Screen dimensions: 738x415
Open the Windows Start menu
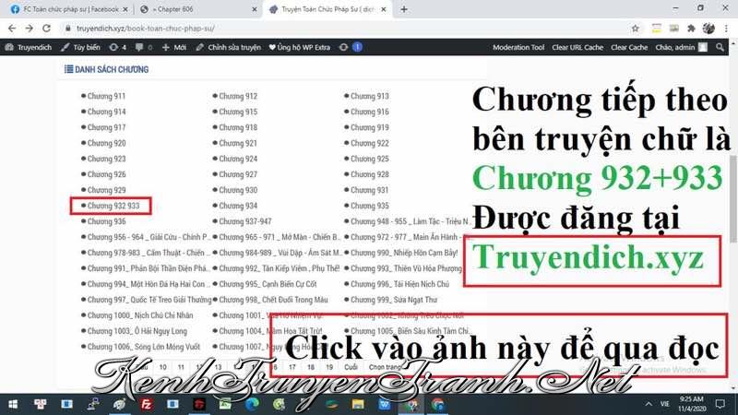[x=13, y=404]
